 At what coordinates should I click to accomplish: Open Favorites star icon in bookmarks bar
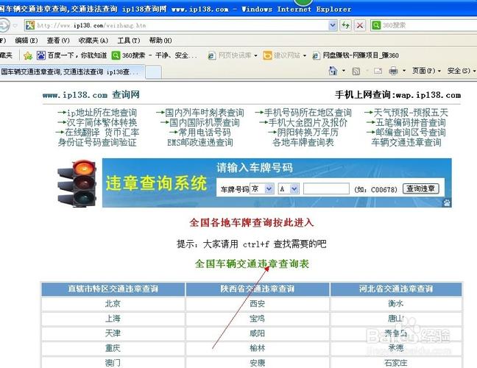[x=28, y=55]
